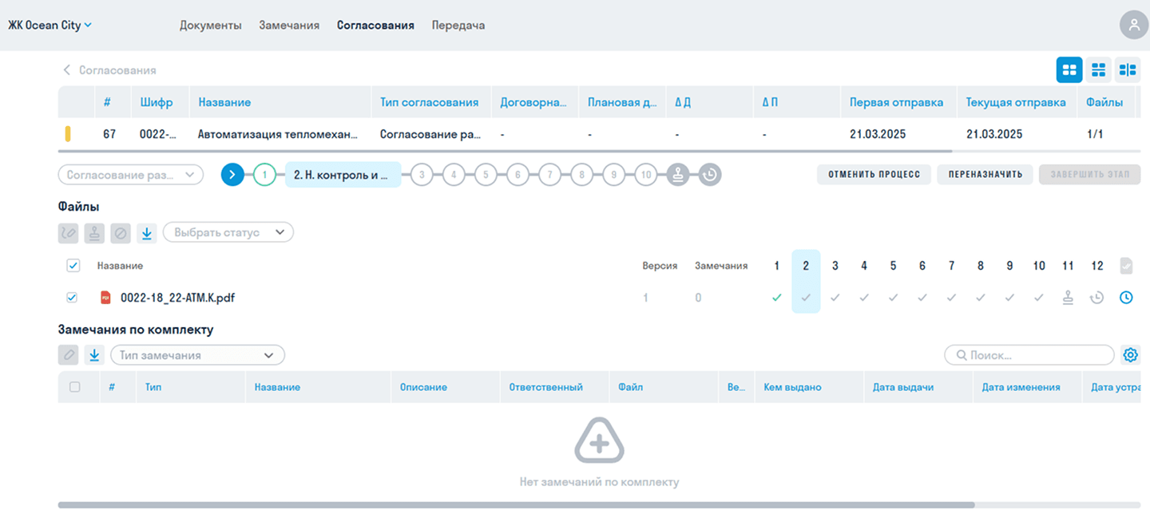Click the user profile avatar

click(1133, 25)
